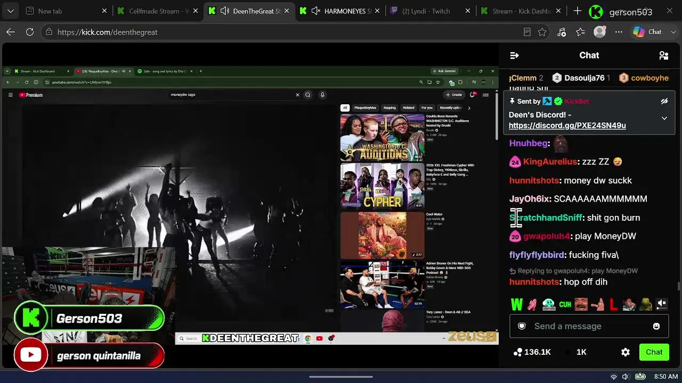The height and width of the screenshot is (383, 682).
Task: Open Windows volume control in tray
Action: pyautogui.click(x=625, y=377)
